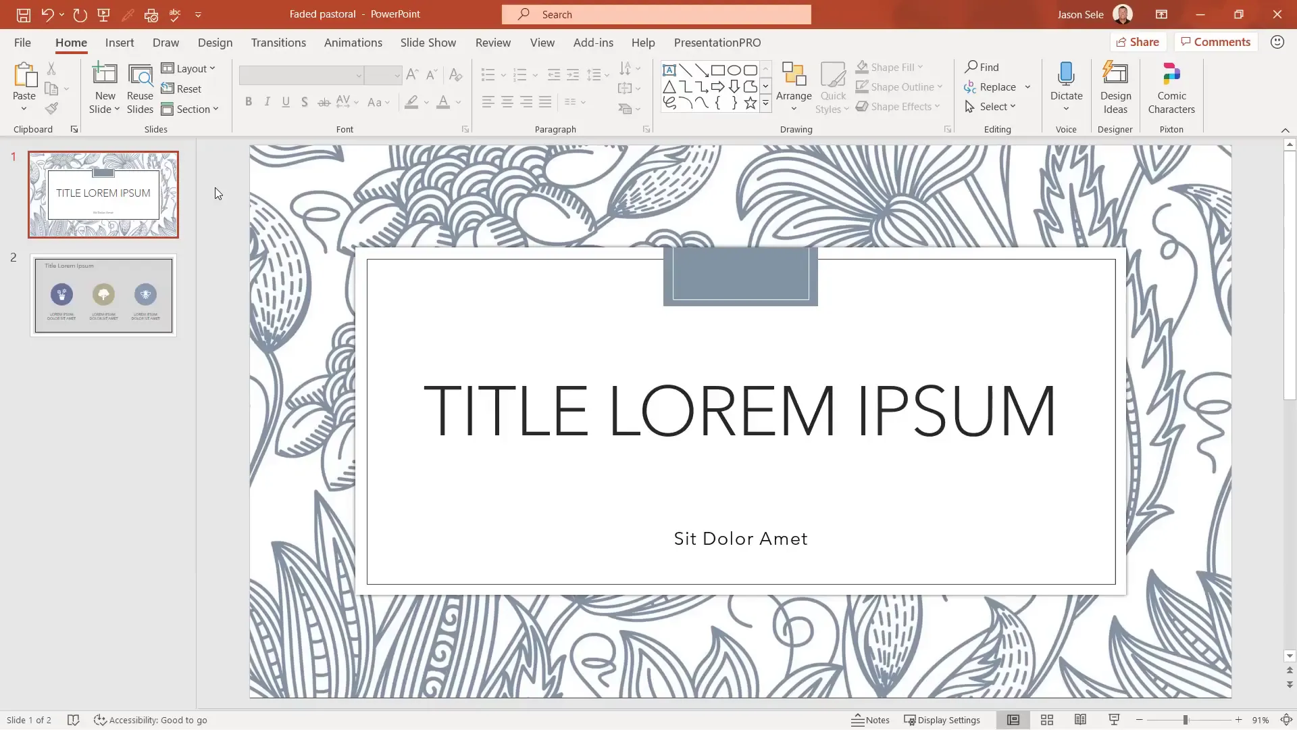Image resolution: width=1297 pixels, height=730 pixels.
Task: Adjust the zoom slider
Action: pyautogui.click(x=1187, y=720)
